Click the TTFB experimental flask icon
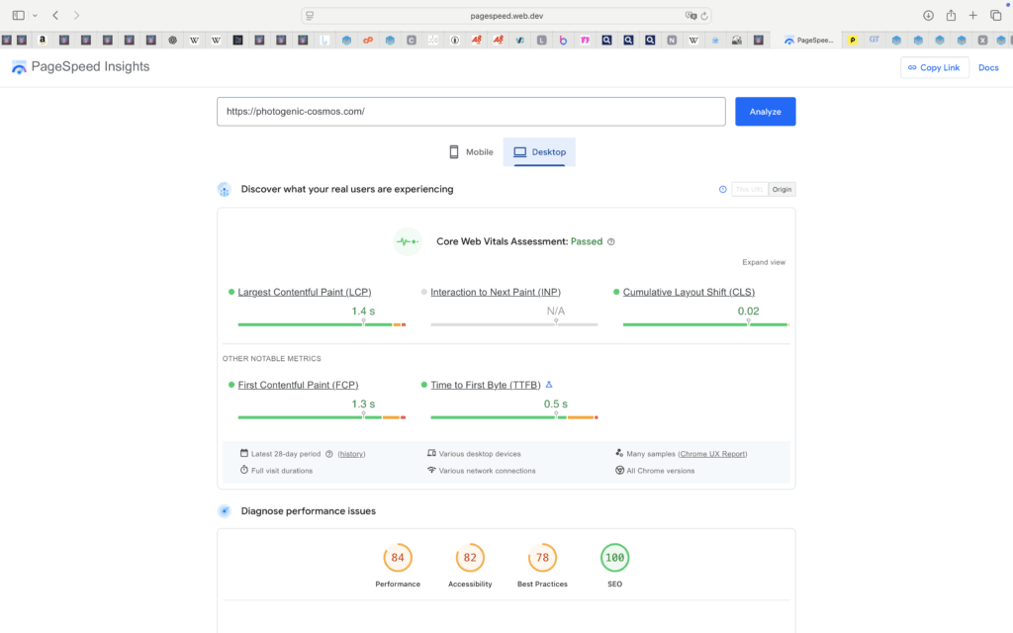Viewport: 1013px width, 633px height. (549, 385)
